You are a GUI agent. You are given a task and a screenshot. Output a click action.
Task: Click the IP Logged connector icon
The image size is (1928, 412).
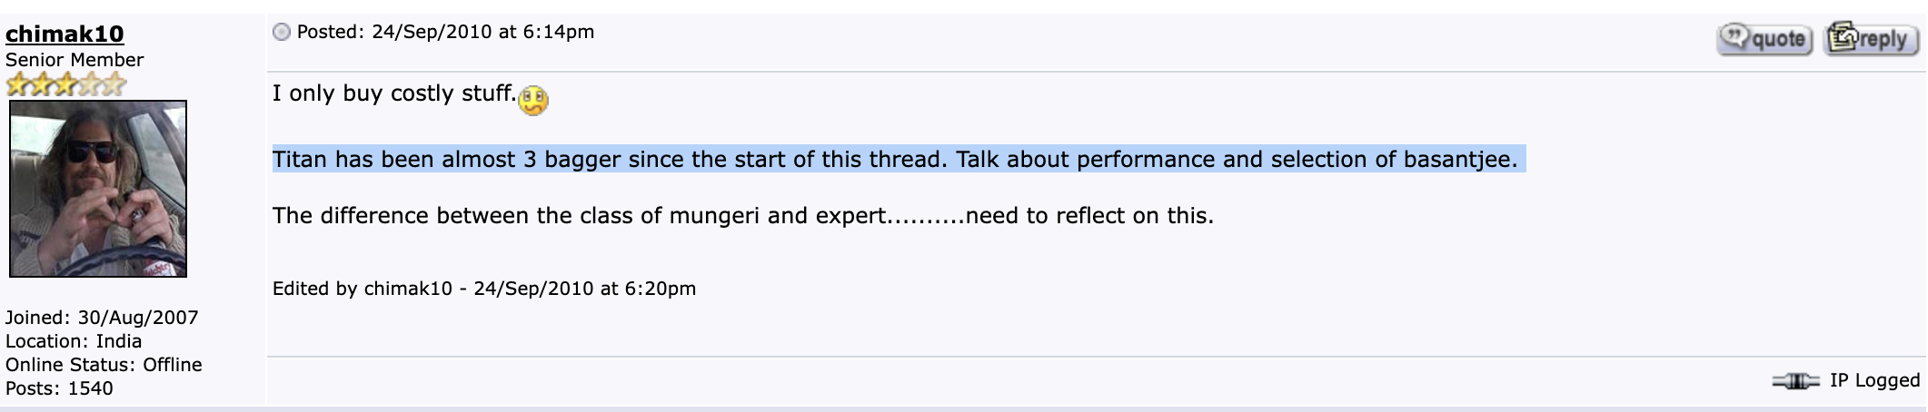(x=1795, y=381)
